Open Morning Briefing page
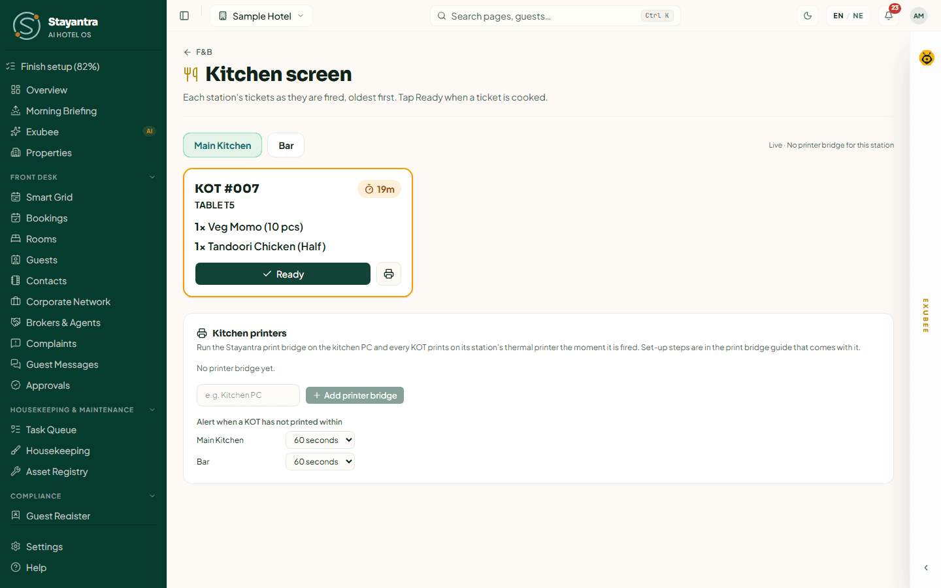Image resolution: width=941 pixels, height=588 pixels. [x=83, y=111]
